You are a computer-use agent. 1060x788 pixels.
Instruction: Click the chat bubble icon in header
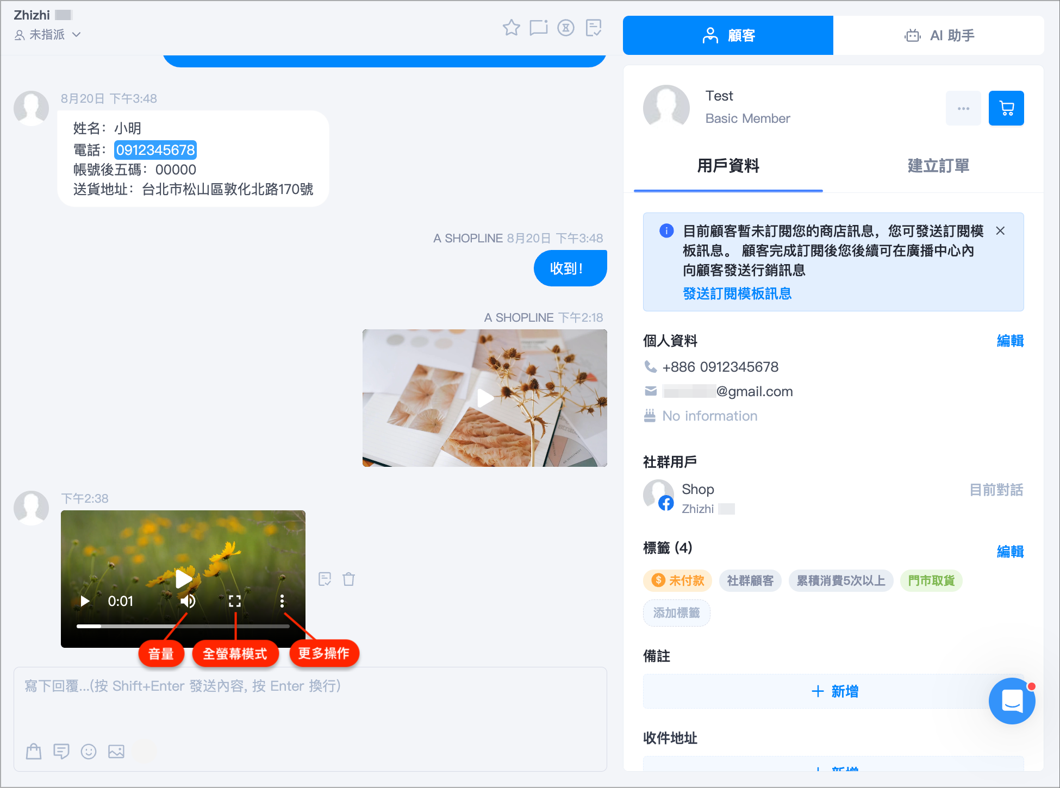click(x=538, y=27)
